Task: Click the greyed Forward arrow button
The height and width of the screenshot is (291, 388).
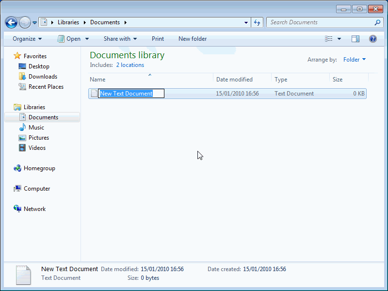Action: pyautogui.click(x=25, y=23)
